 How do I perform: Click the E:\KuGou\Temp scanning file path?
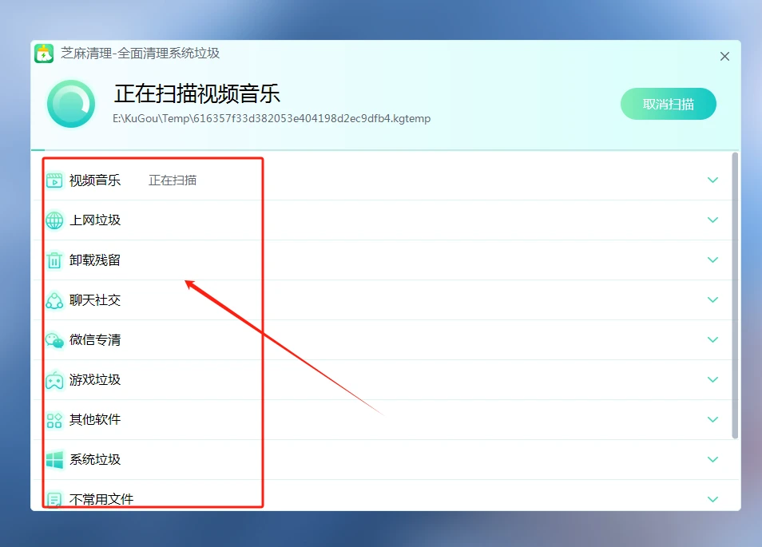(272, 118)
